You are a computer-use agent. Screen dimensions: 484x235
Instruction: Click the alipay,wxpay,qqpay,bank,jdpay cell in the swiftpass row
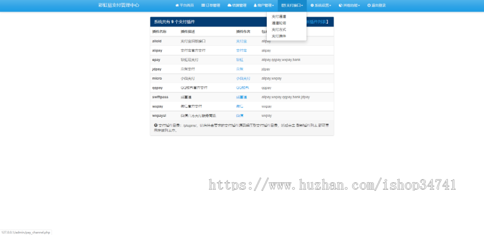tap(286, 97)
